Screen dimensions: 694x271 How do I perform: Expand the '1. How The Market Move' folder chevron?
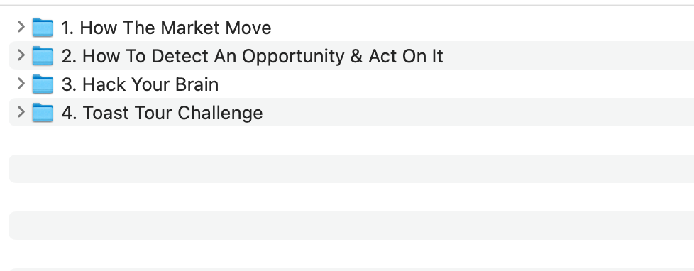tap(21, 27)
